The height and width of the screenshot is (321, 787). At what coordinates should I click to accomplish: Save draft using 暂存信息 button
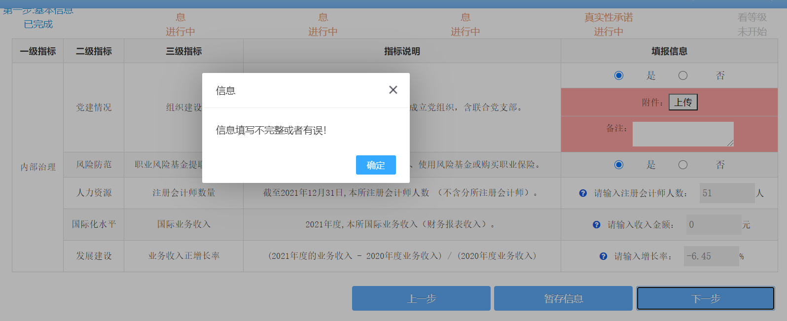pyautogui.click(x=563, y=298)
